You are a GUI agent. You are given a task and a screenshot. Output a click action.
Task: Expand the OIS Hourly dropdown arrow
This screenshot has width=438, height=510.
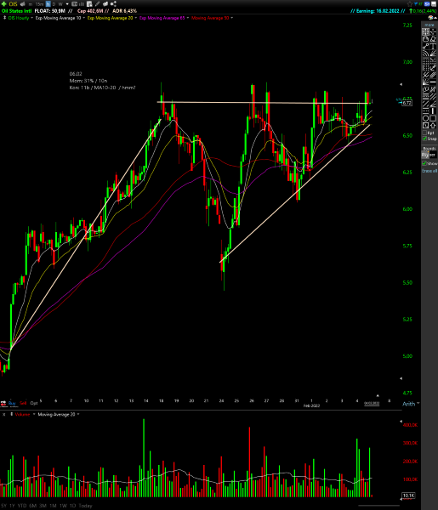(x=31, y=18)
